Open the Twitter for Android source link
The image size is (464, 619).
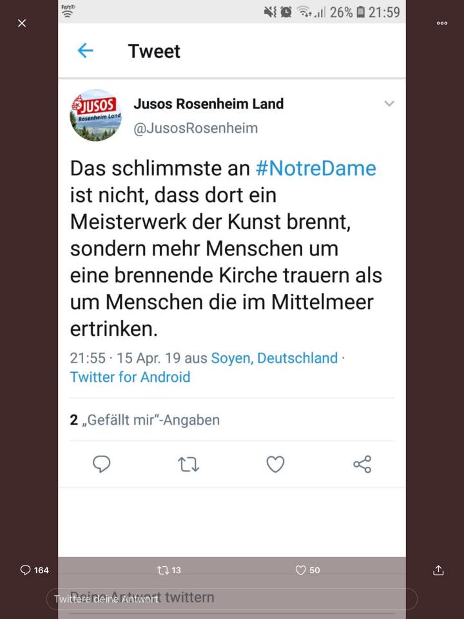tap(130, 377)
